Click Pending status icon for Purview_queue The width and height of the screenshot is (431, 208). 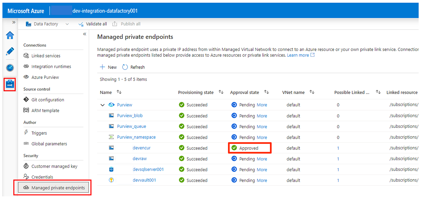pos(234,127)
